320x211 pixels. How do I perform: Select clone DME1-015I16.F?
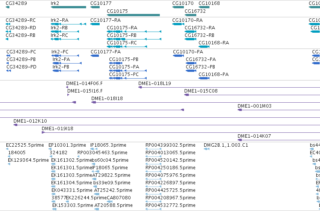point(68,95)
